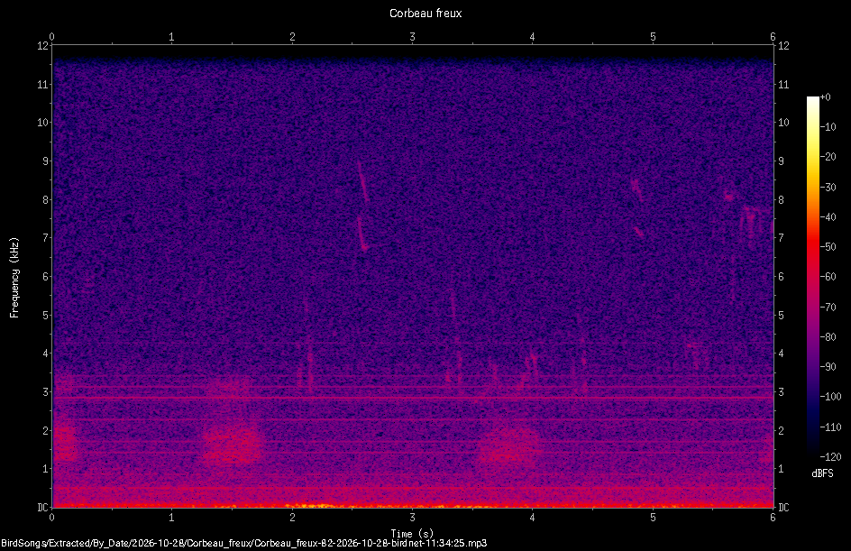Click the '-70' colorbar label
851x551 pixels.
[x=828, y=308]
